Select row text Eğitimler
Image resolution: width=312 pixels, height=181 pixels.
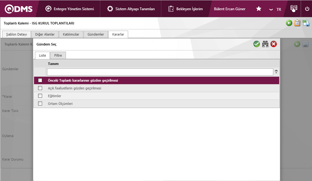(54, 96)
